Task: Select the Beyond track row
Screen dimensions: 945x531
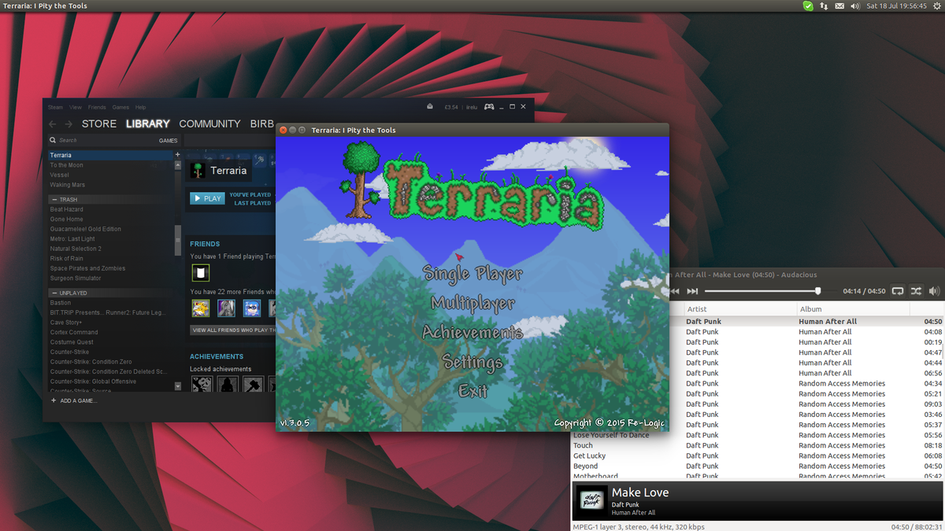Action: tap(758, 466)
